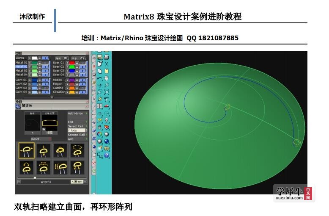Toggle visibility of Metal 01 layer
The width and height of the screenshot is (329, 216).
coord(45,63)
